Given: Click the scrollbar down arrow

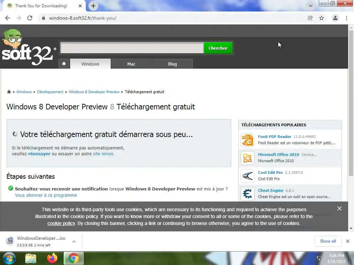Looking at the screenshot, I should [351, 228].
